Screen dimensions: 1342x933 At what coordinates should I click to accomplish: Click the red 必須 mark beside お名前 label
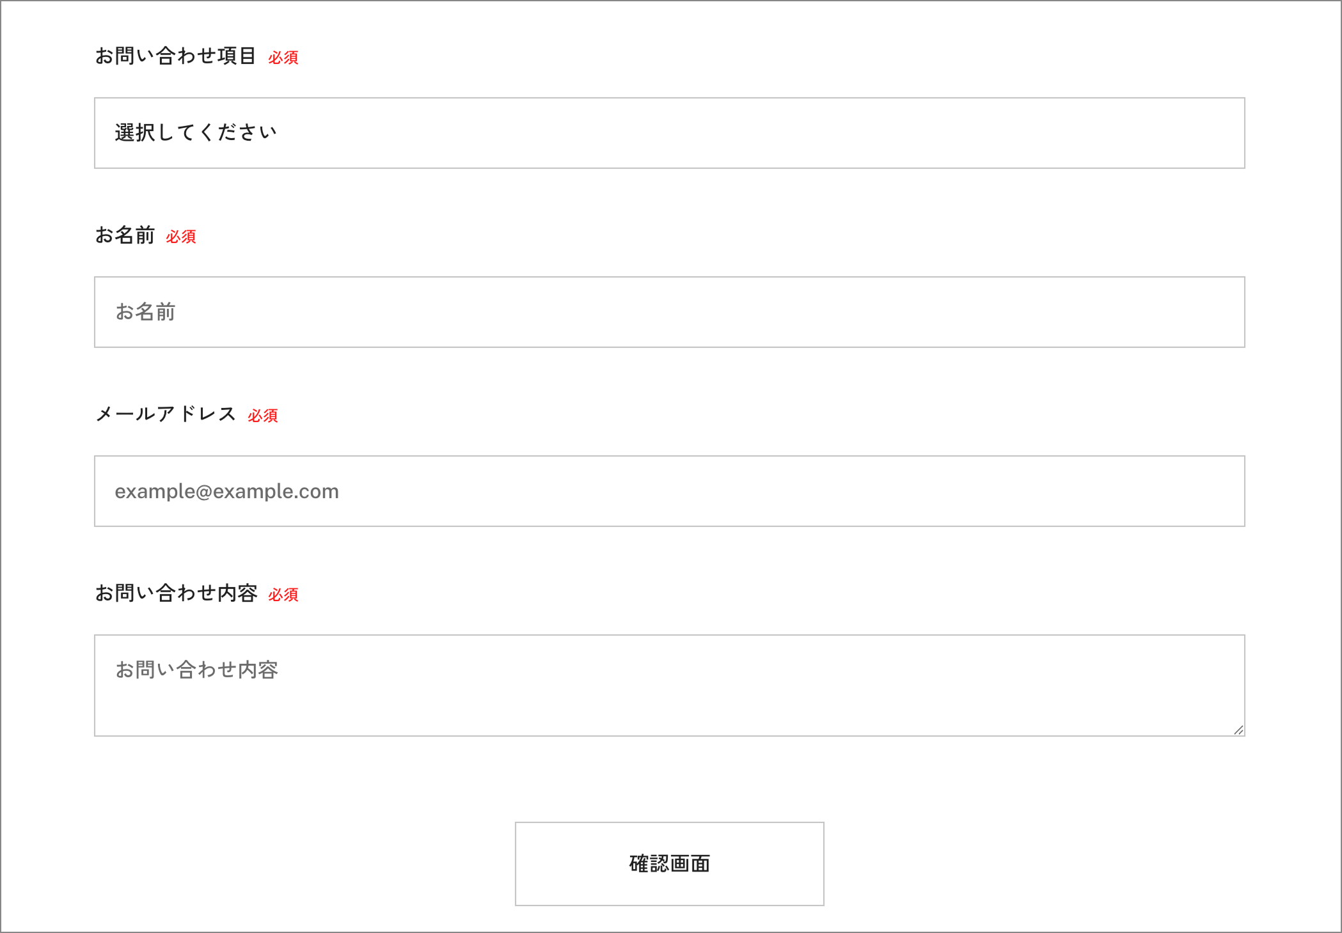181,237
